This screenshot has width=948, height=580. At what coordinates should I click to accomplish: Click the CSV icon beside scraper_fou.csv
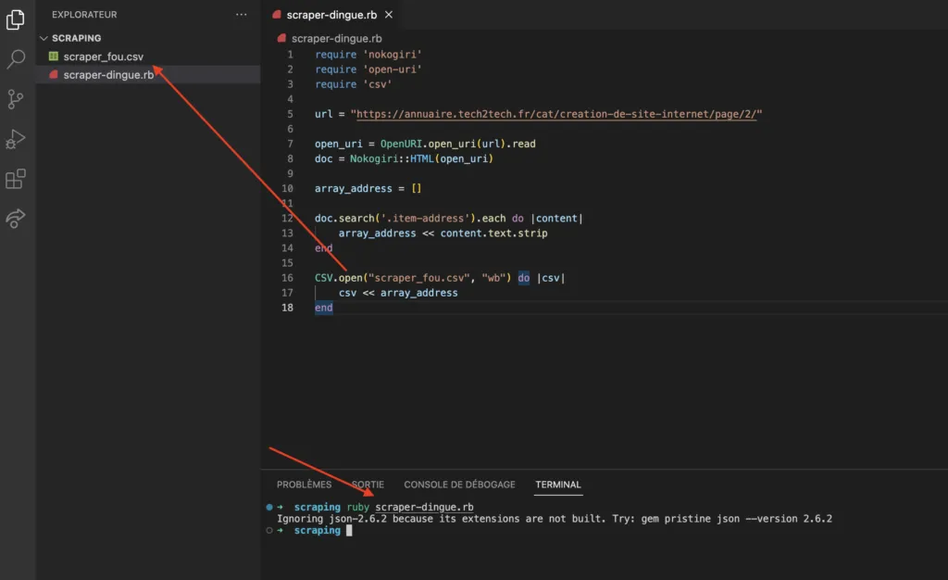click(53, 57)
